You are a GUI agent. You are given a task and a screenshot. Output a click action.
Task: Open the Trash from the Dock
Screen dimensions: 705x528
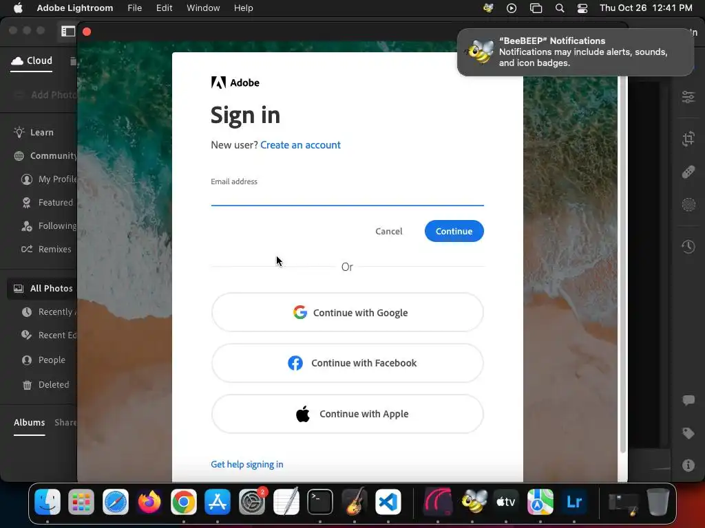tap(657, 501)
